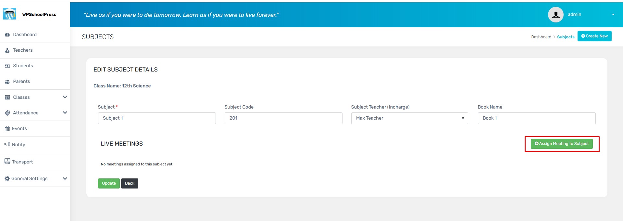
Task: Click the green Update button
Action: click(x=109, y=183)
